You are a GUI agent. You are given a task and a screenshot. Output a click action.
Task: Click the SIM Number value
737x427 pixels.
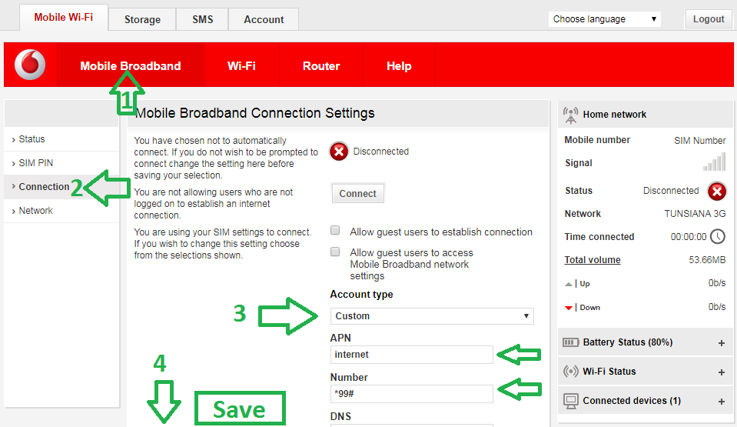pos(700,140)
